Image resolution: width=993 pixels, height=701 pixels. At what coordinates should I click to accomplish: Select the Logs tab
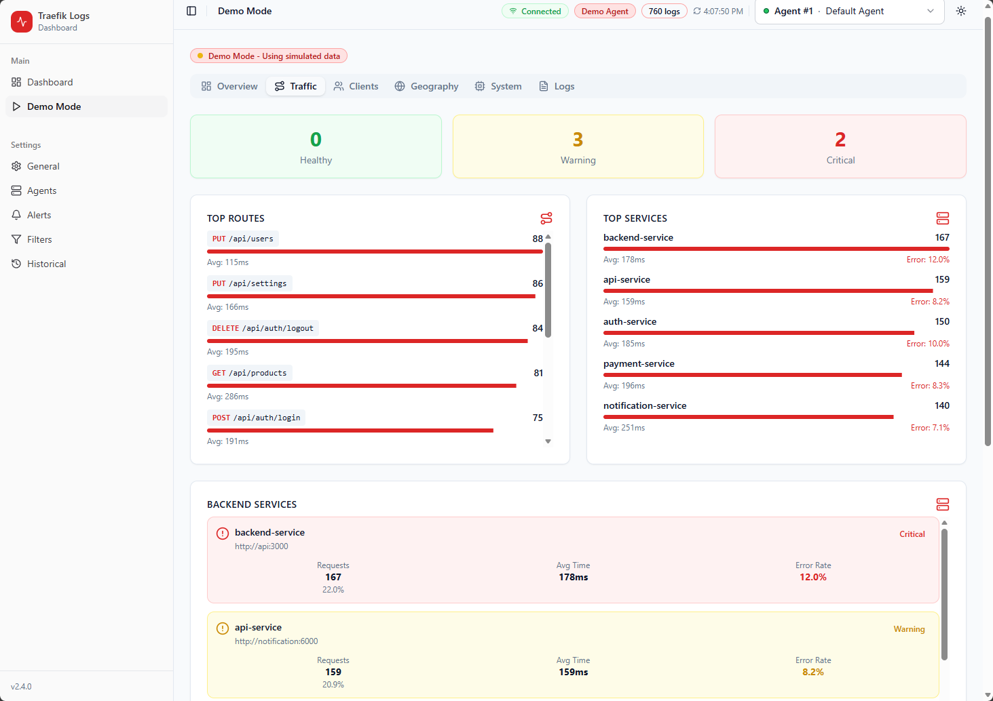point(557,86)
